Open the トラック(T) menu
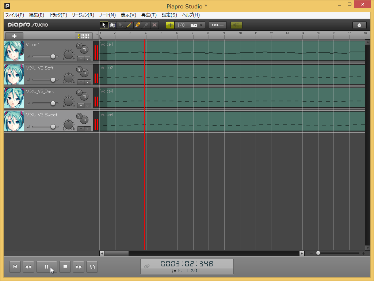 [58, 15]
